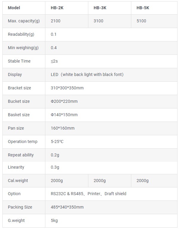
Task: Click the Linearity value 0.3g
Action: (x=55, y=167)
